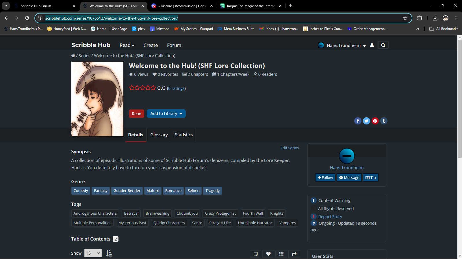Screen dimensions: 462x259
Task: Open the notifications bell
Action: point(372,45)
